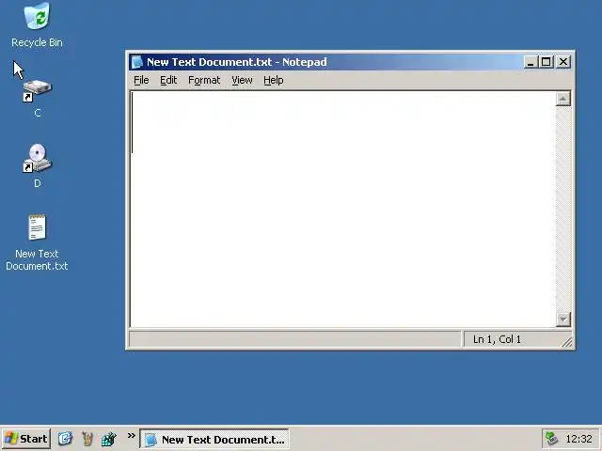The height and width of the screenshot is (451, 602).
Task: Click the scrollbar down arrow in Notepad
Action: point(563,319)
